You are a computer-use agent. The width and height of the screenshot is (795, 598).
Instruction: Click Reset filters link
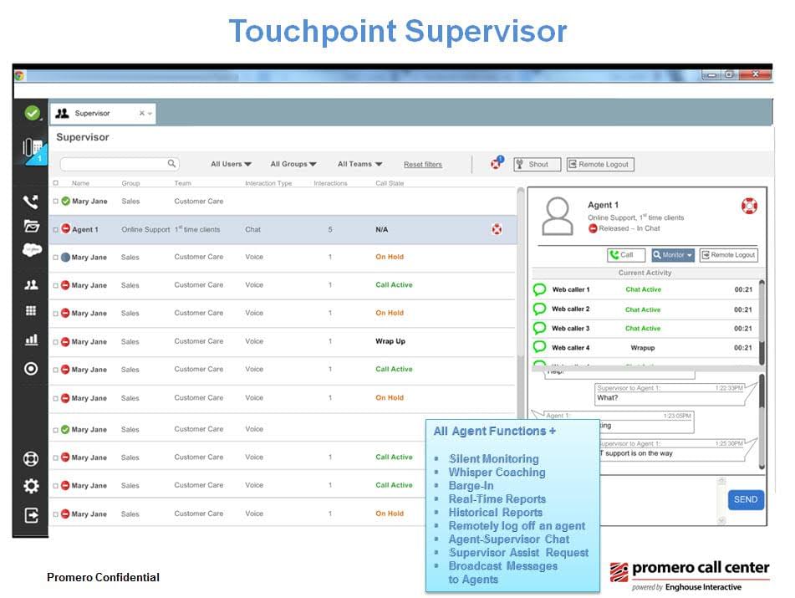423,164
